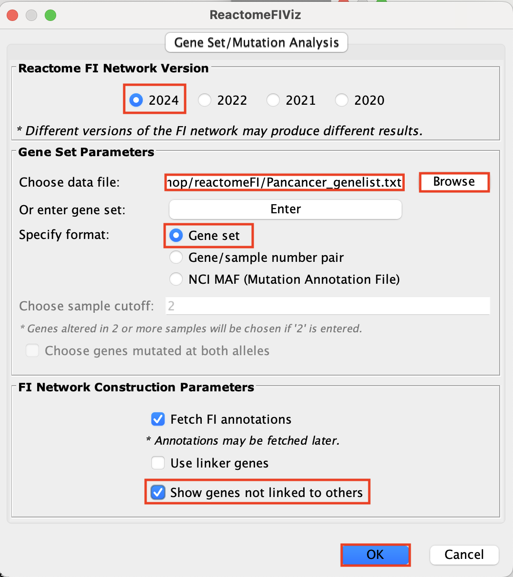Click the gray minimize window button

[x=31, y=15]
